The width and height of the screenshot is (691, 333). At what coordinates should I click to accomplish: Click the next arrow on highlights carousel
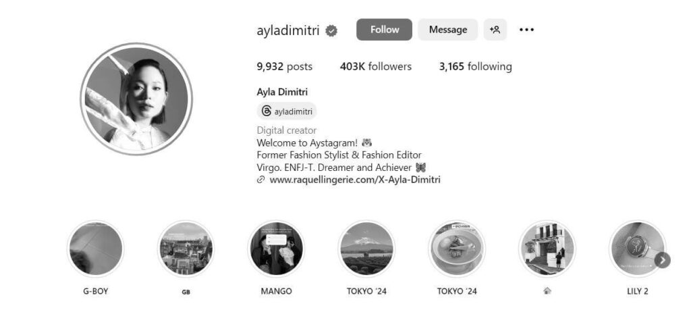[663, 260]
